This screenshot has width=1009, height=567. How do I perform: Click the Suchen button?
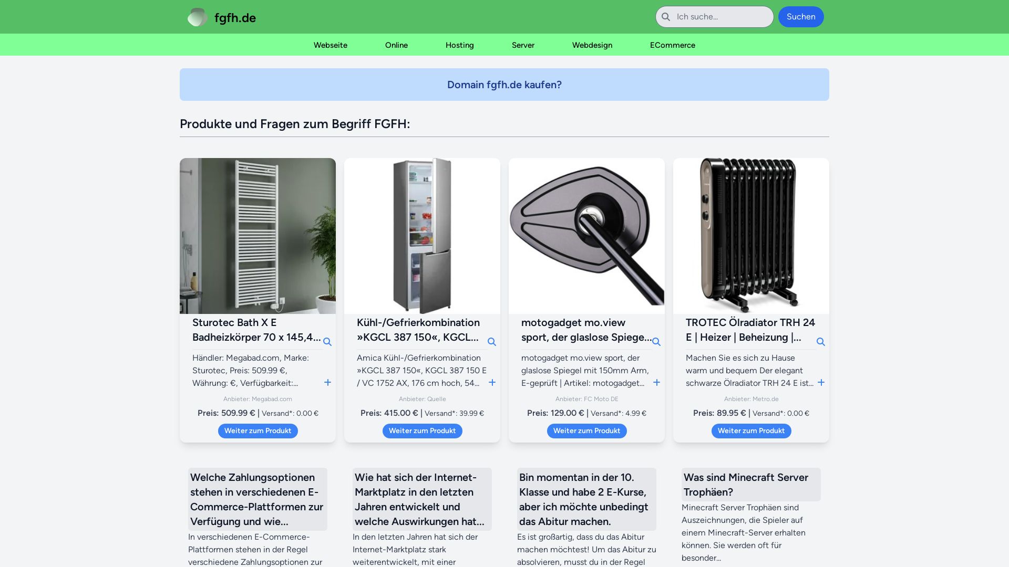pyautogui.click(x=801, y=17)
